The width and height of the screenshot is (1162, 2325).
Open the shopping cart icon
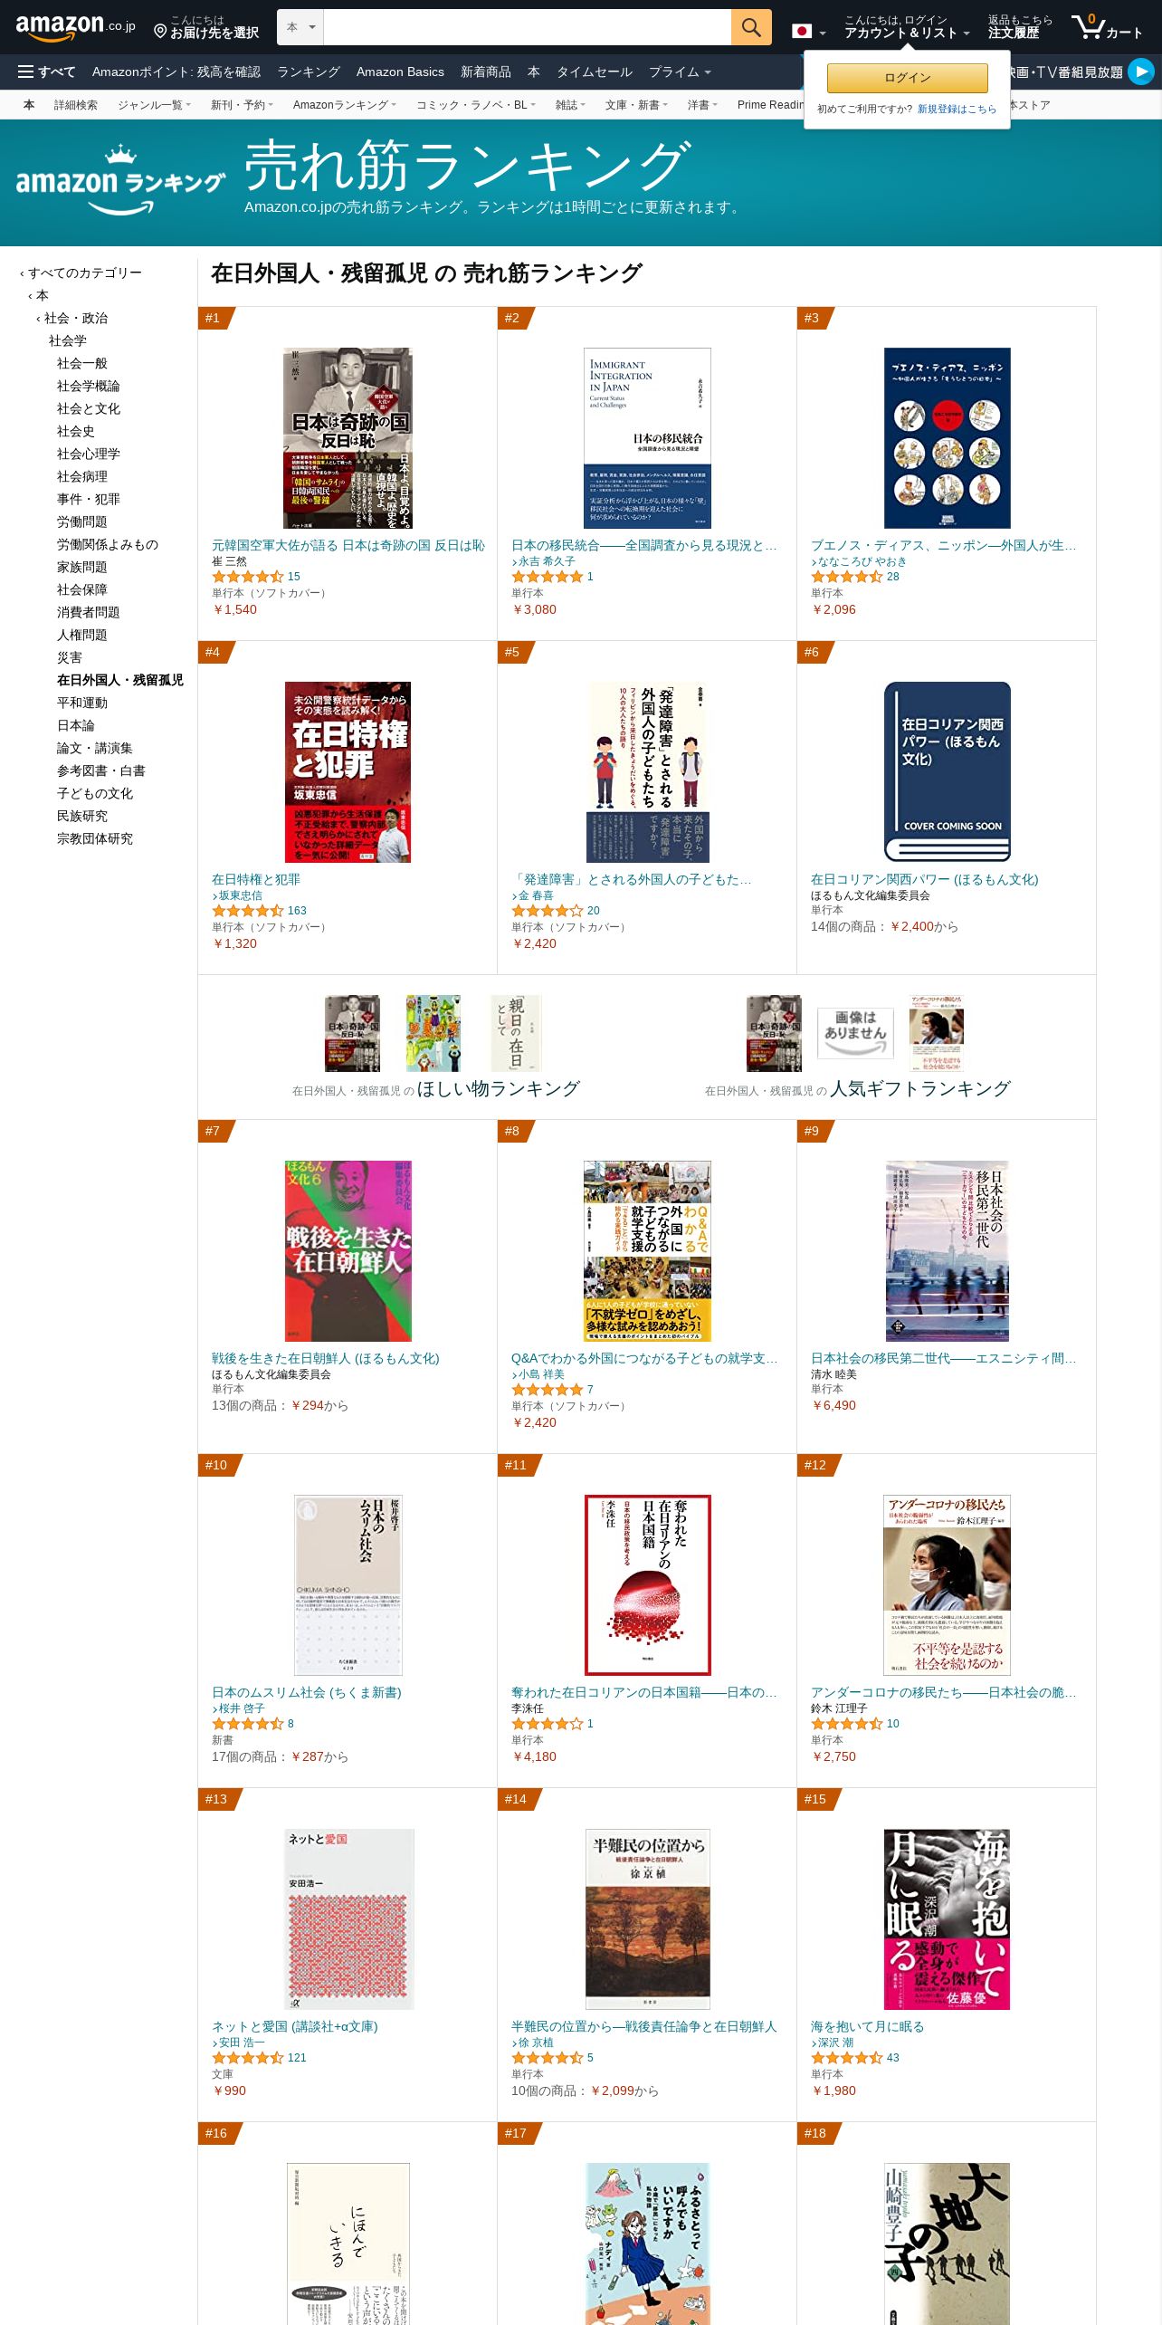click(1107, 27)
